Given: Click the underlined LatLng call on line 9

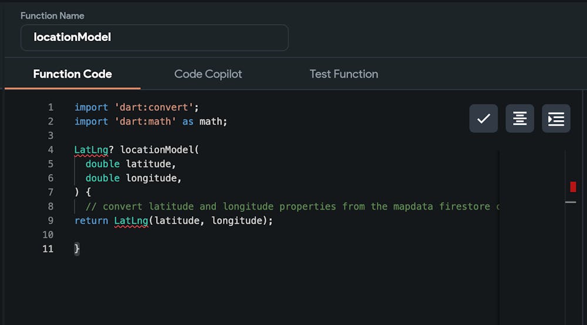Looking at the screenshot, I should pyautogui.click(x=131, y=221).
